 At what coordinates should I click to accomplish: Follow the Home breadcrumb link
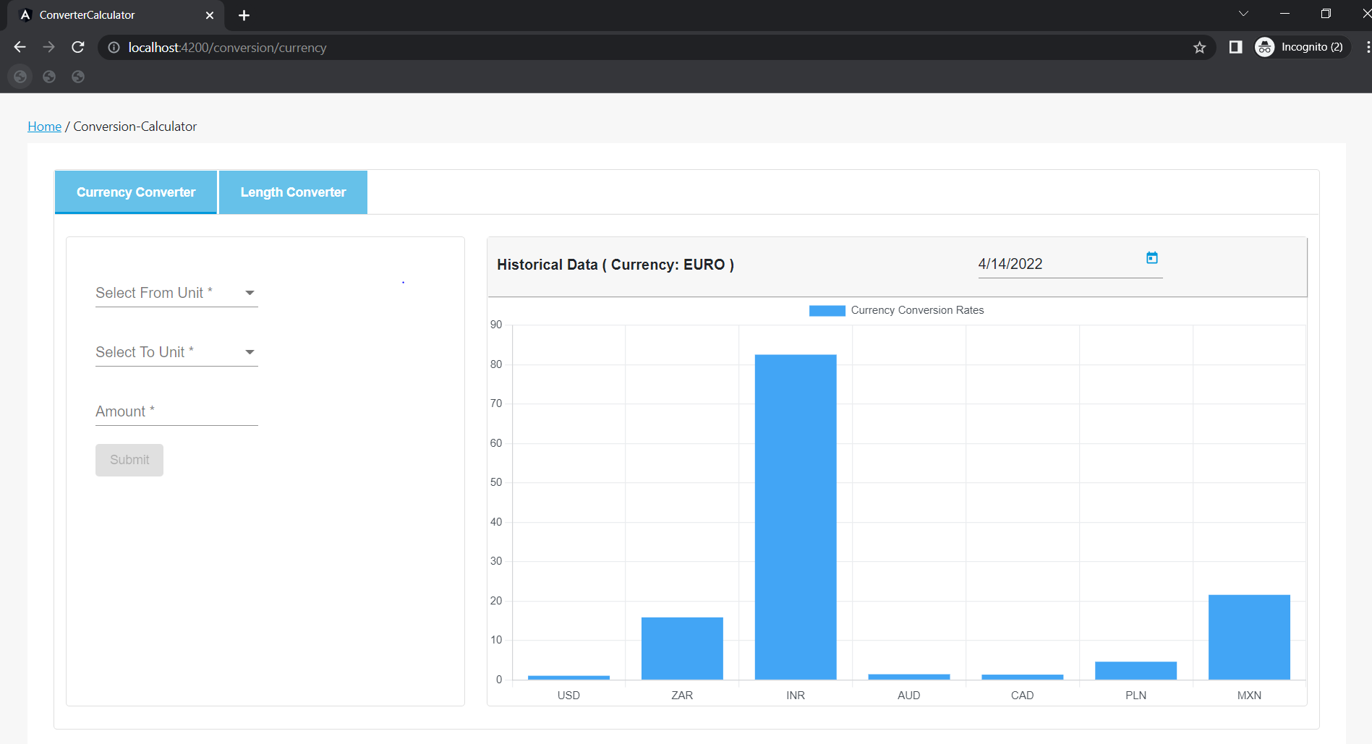44,127
